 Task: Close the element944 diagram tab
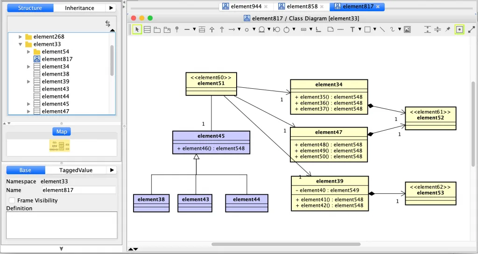(266, 7)
